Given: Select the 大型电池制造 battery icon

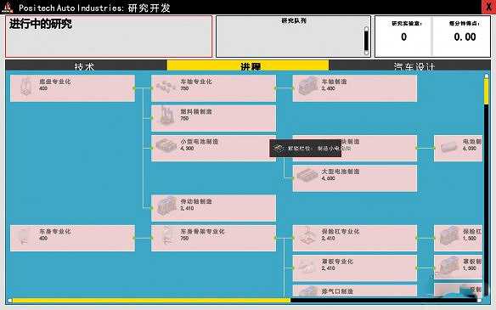Looking at the screenshot, I should pos(307,176).
